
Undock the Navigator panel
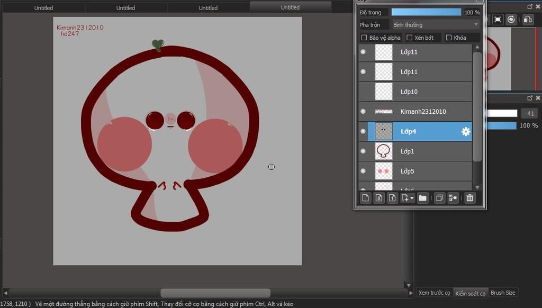(x=530, y=6)
